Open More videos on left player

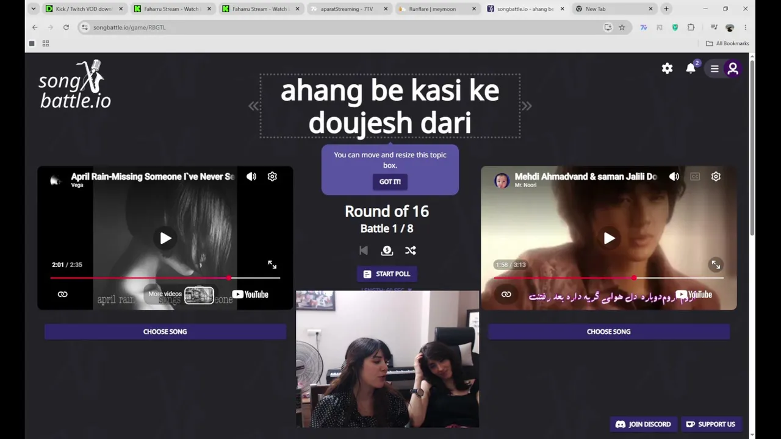coord(181,294)
